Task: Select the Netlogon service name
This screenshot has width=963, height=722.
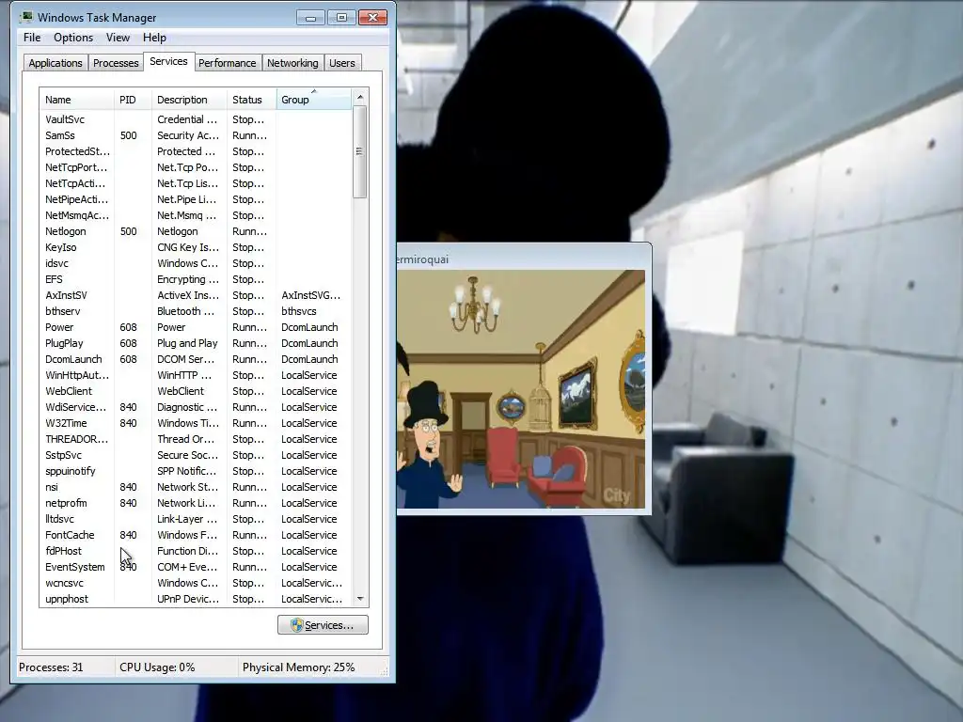Action: (66, 231)
